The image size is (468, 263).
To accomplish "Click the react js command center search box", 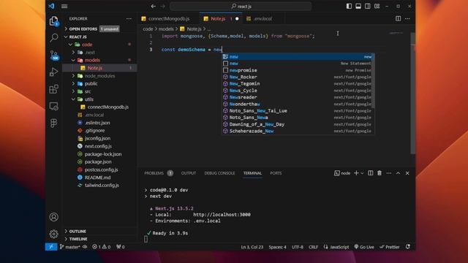I will tap(241, 6).
